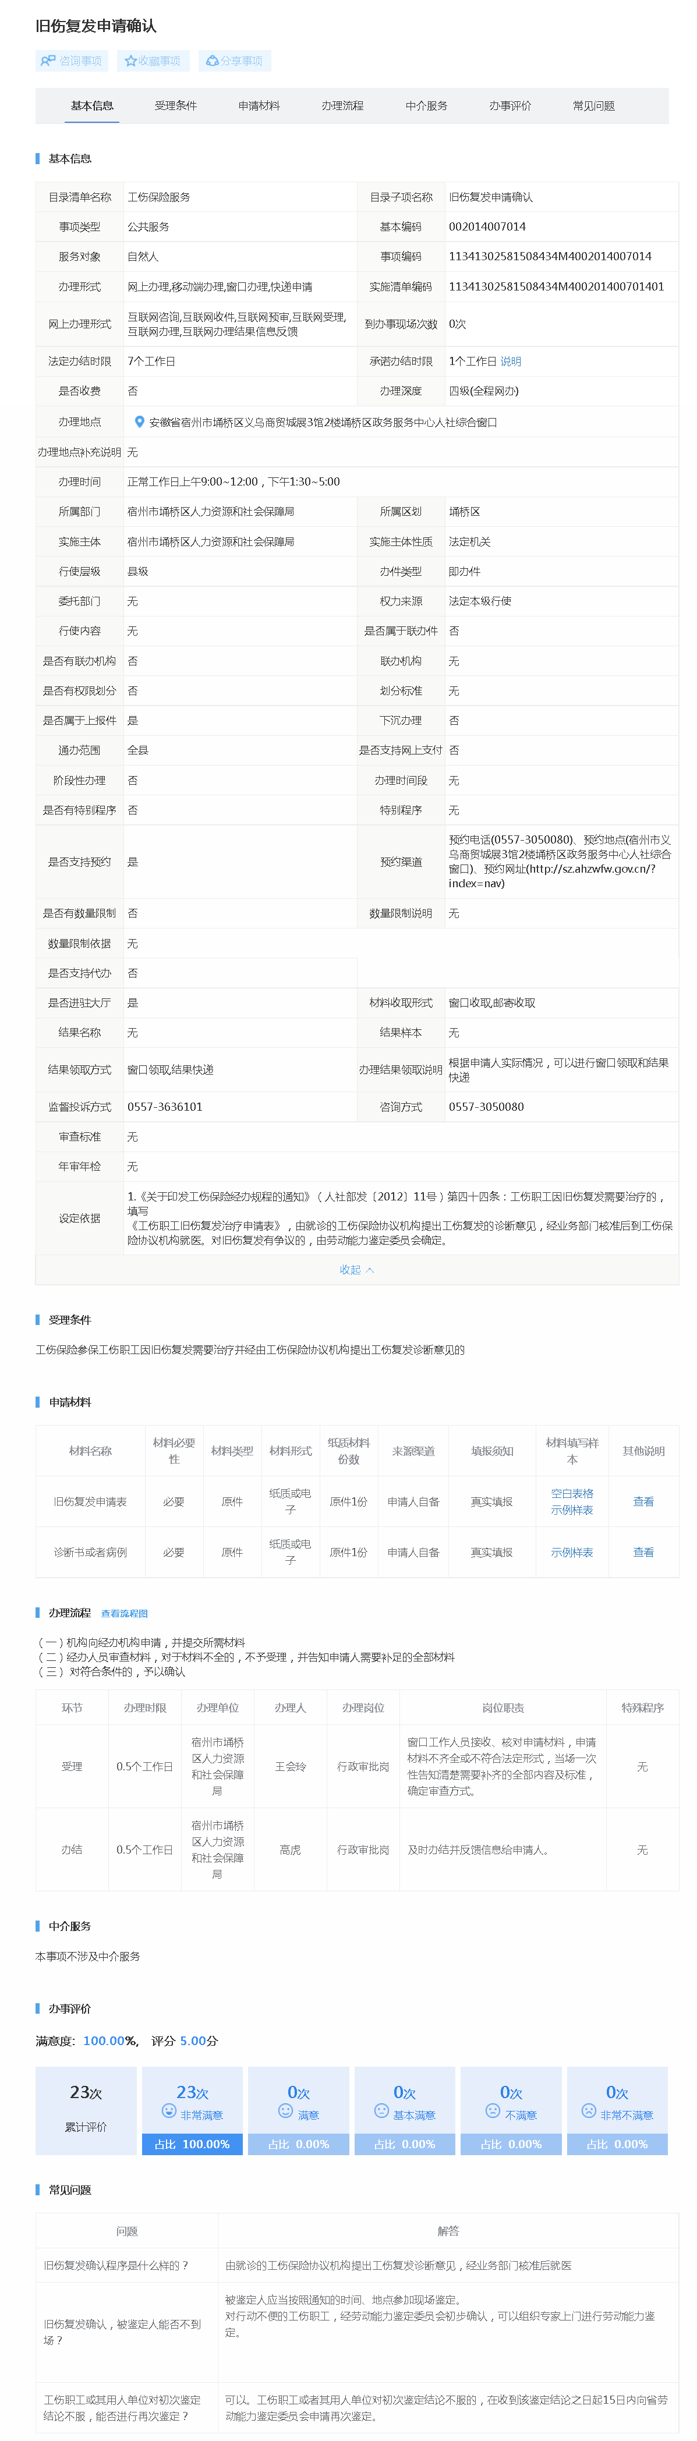Image resolution: width=697 pixels, height=2441 pixels.
Task: Click the 占比 100.00% bar under 非常满意
Action: [x=193, y=2145]
